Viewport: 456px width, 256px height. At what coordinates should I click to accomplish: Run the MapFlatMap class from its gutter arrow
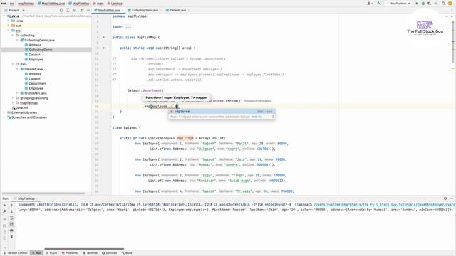[103, 38]
